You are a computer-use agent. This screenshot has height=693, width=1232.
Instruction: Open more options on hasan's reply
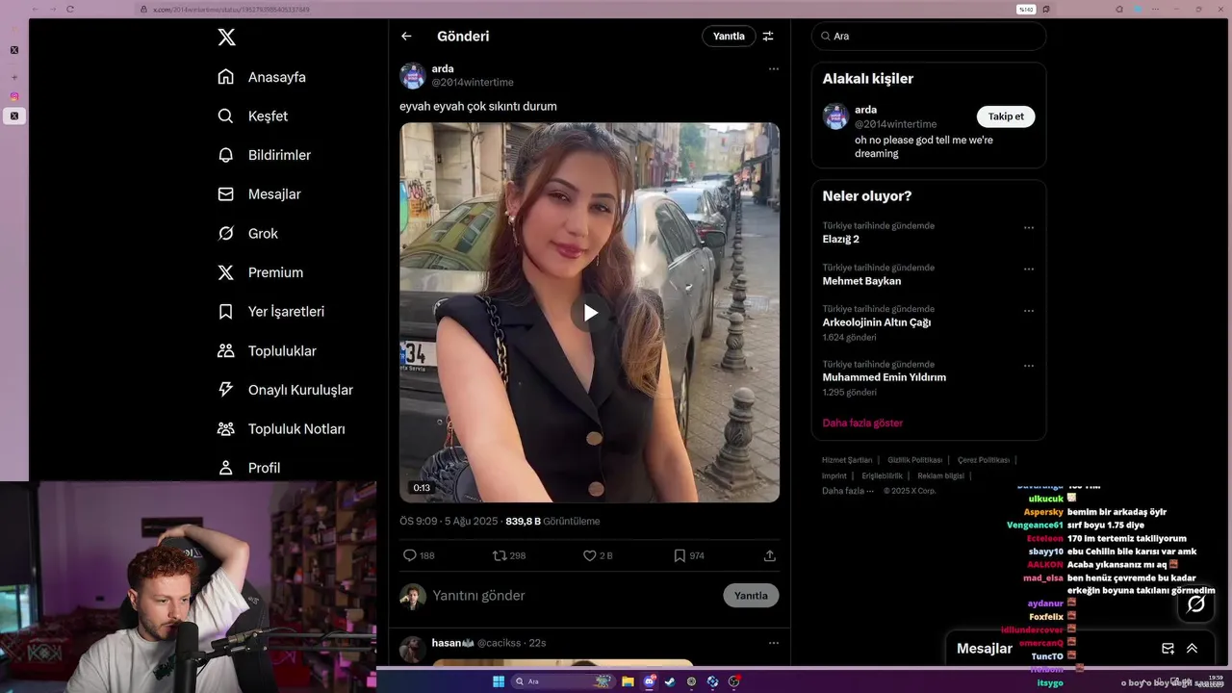(773, 643)
